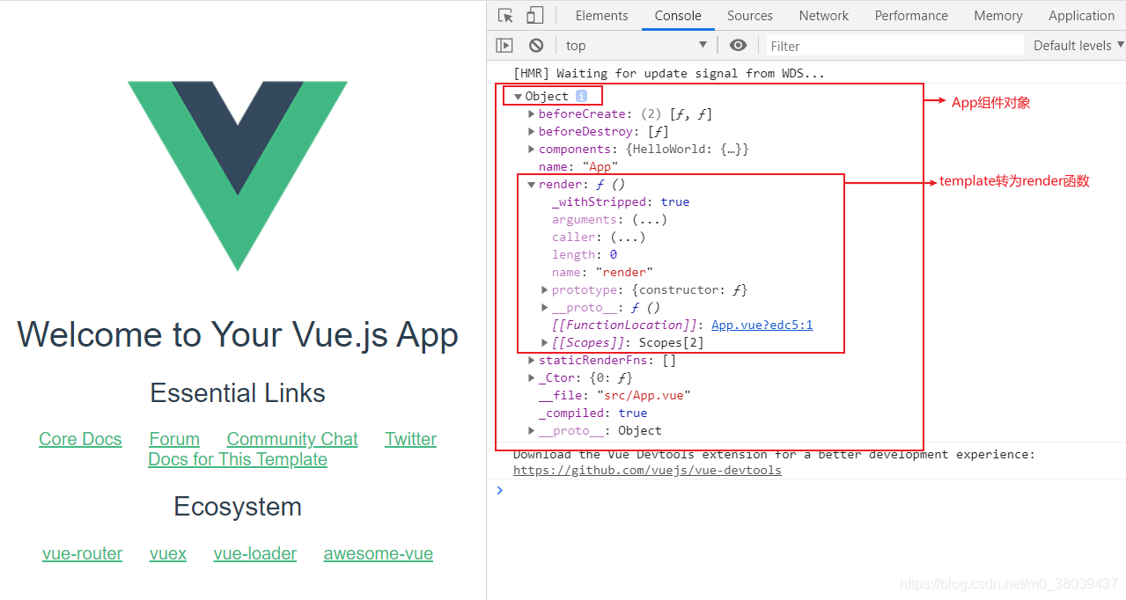1126x600 pixels.
Task: Open the Twitter link
Action: pyautogui.click(x=410, y=439)
